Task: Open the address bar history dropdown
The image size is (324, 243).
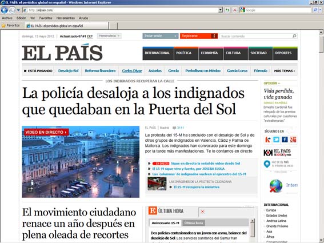Action: point(221,10)
